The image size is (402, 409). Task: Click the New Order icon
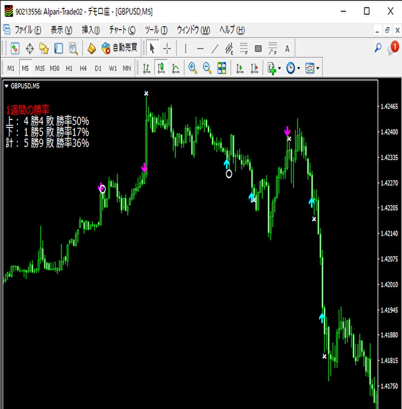click(91, 48)
